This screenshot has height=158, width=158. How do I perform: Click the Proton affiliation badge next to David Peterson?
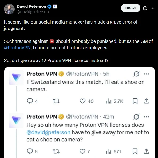click(55, 7)
